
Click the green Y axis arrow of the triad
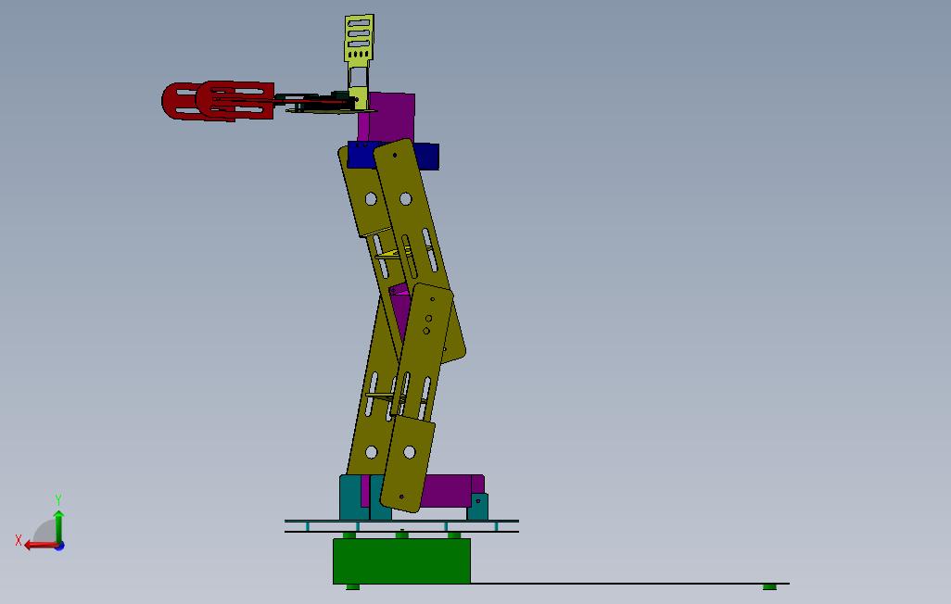(x=58, y=526)
